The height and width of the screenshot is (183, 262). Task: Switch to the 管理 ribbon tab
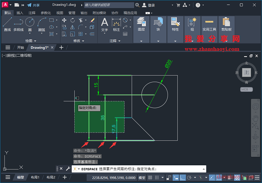point(72,13)
